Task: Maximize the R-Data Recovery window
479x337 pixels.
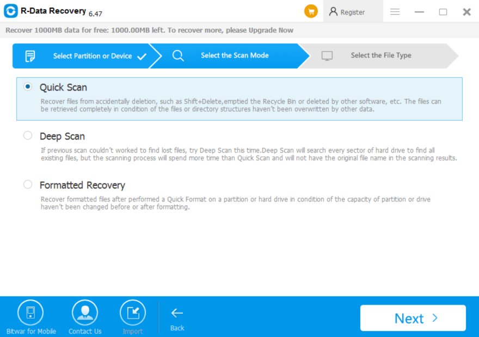Action: (x=443, y=12)
